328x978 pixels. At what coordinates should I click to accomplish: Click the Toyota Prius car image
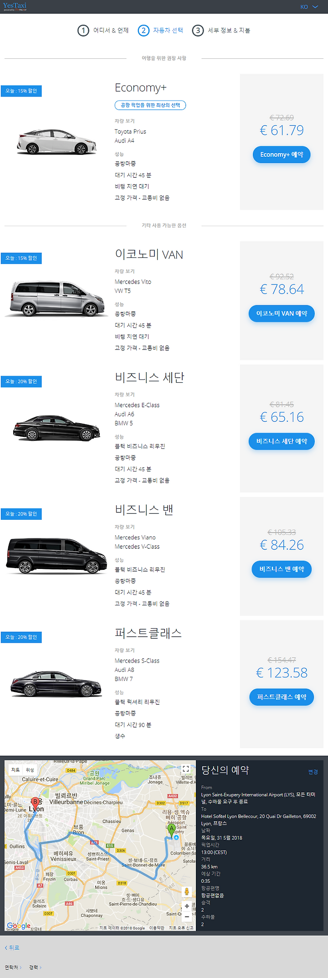57,141
